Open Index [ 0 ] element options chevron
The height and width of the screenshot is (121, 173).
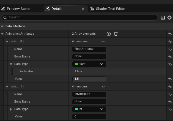tap(103, 42)
